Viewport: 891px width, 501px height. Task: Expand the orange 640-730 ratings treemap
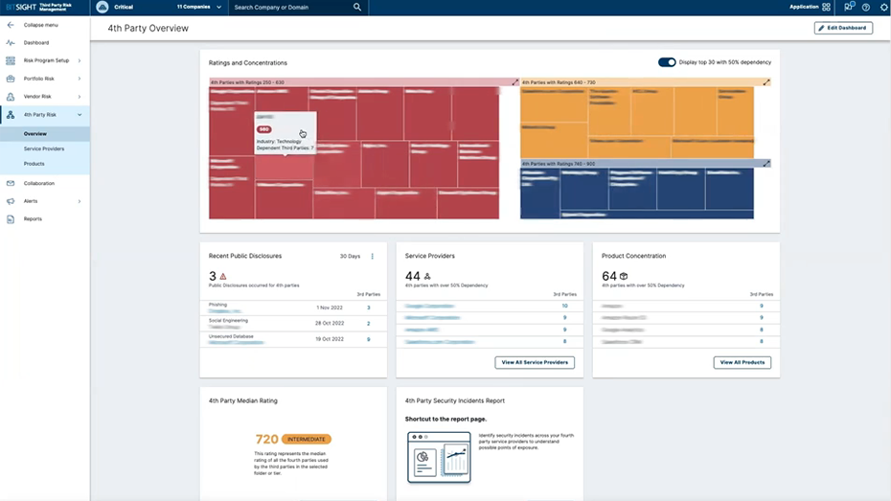766,82
